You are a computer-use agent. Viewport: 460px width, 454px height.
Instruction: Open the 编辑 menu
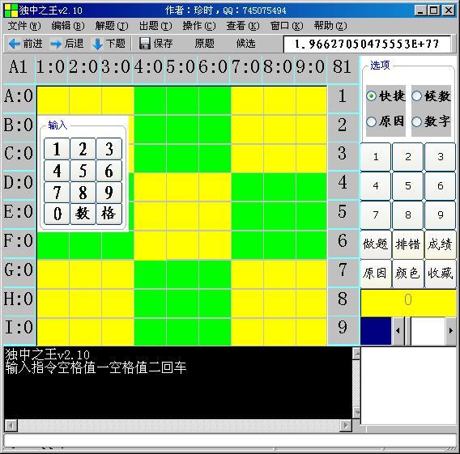[68, 26]
